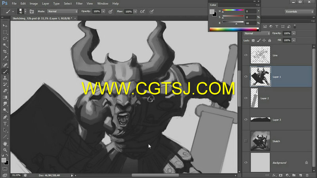The image size is (317, 178).
Task: Open the Edit menu
Action: [23, 4]
